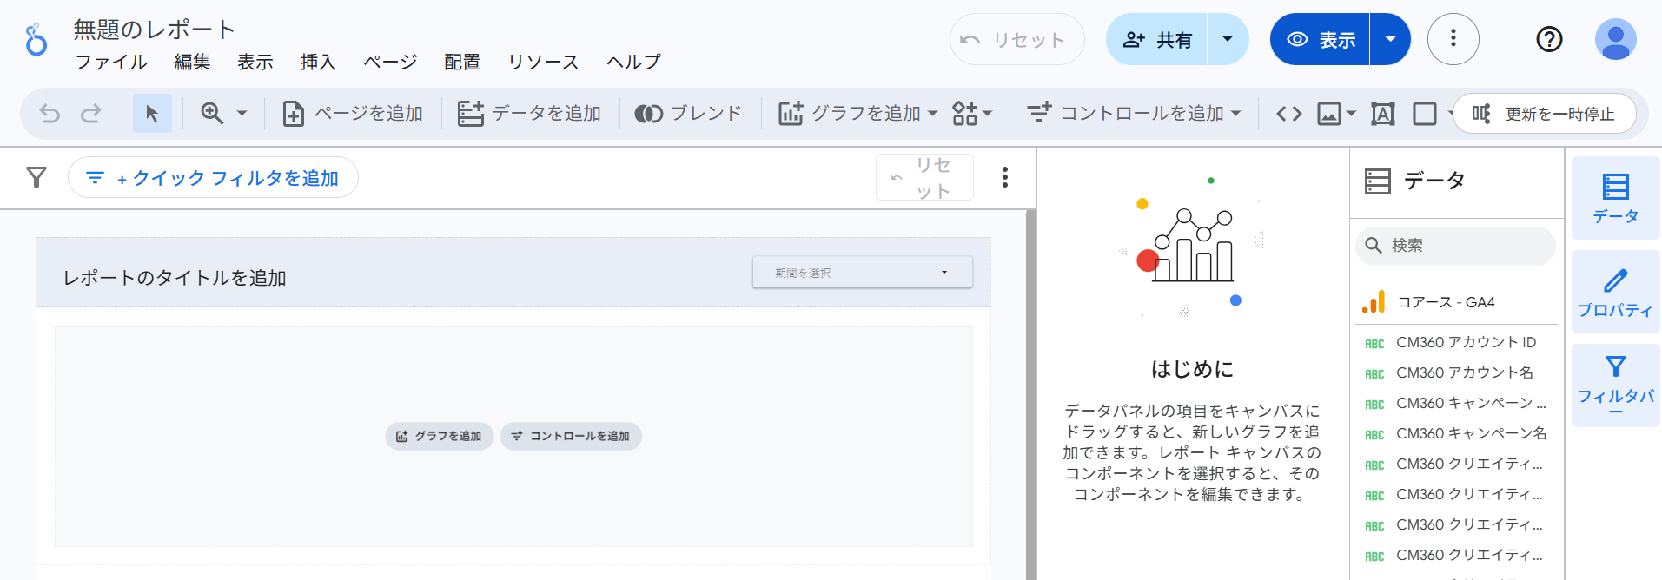Click the undo arrow in toolbar
This screenshot has height=580, width=1662.
tap(50, 114)
